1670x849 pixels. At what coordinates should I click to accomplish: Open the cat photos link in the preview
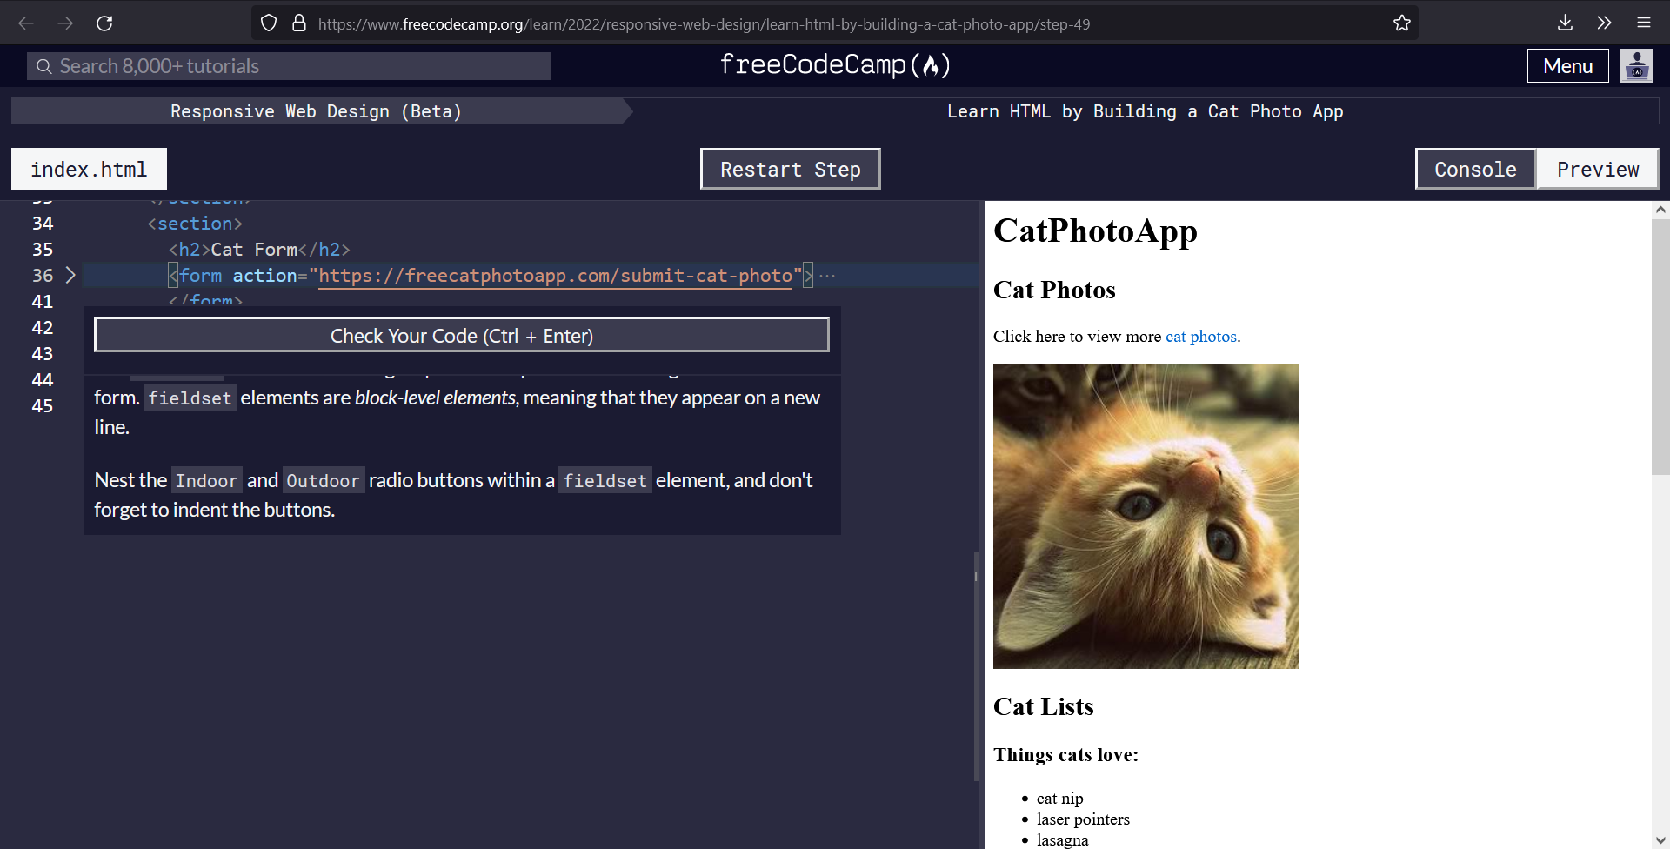pos(1200,337)
